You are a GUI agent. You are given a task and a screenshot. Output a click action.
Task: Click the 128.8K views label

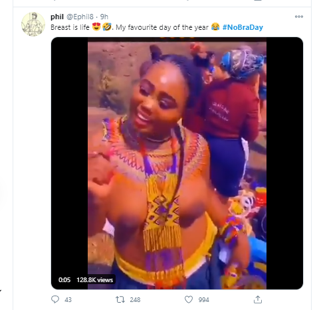[95, 280]
